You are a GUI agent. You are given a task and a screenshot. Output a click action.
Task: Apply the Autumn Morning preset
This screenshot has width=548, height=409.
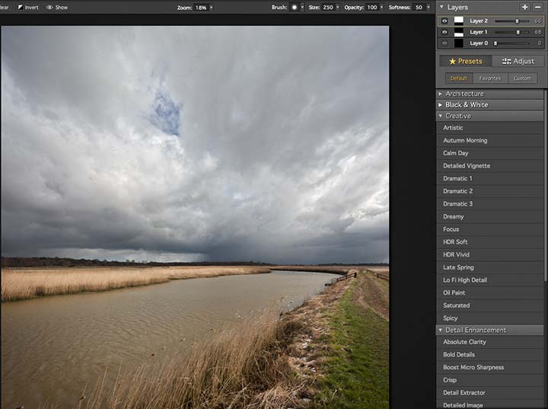(490, 140)
